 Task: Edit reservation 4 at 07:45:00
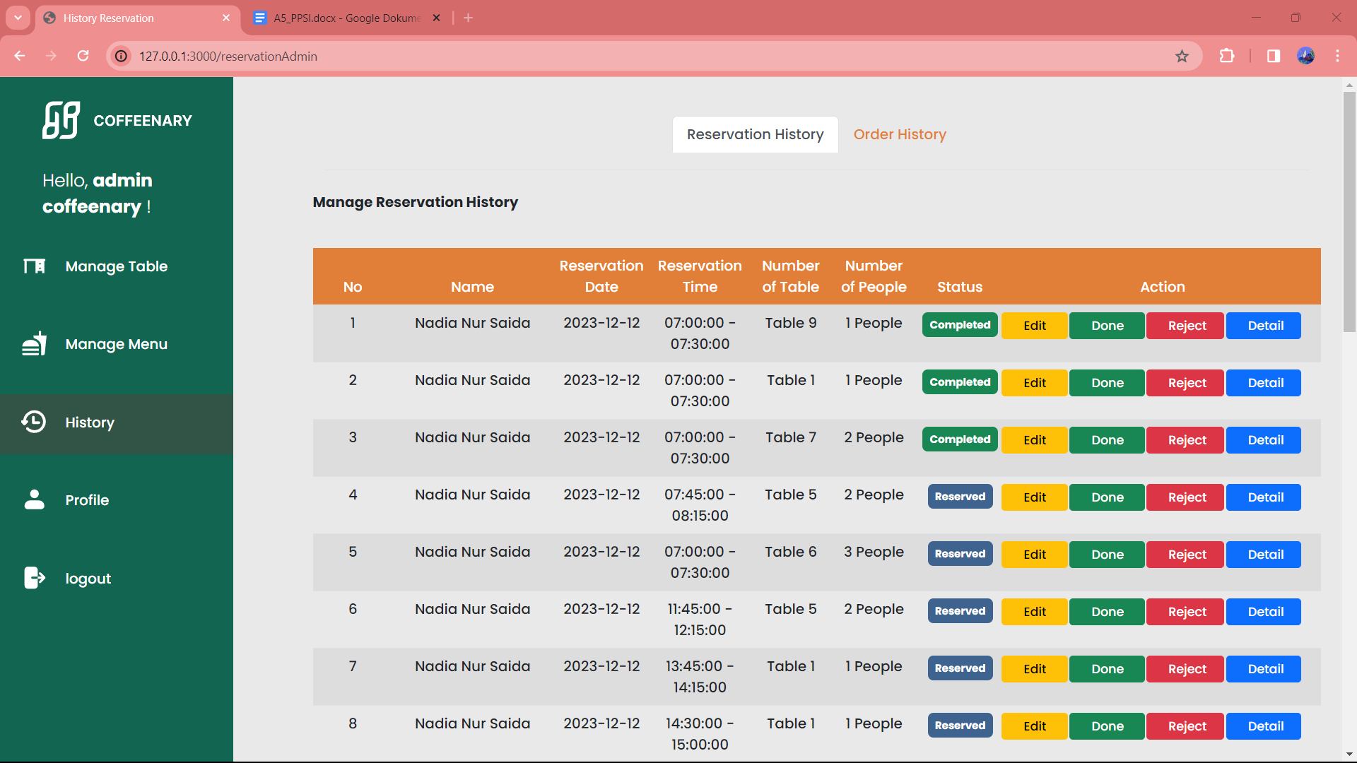1034,497
